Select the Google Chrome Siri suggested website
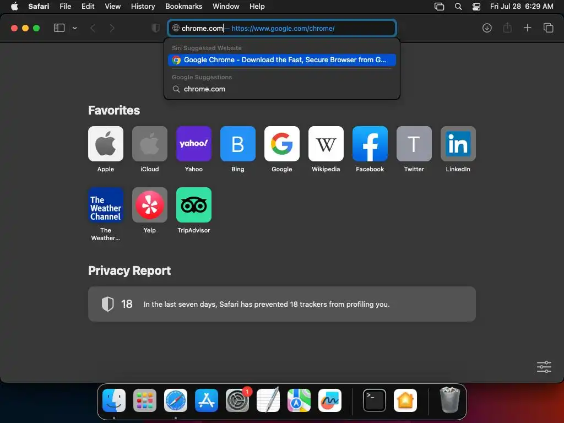The width and height of the screenshot is (564, 423). click(x=282, y=59)
